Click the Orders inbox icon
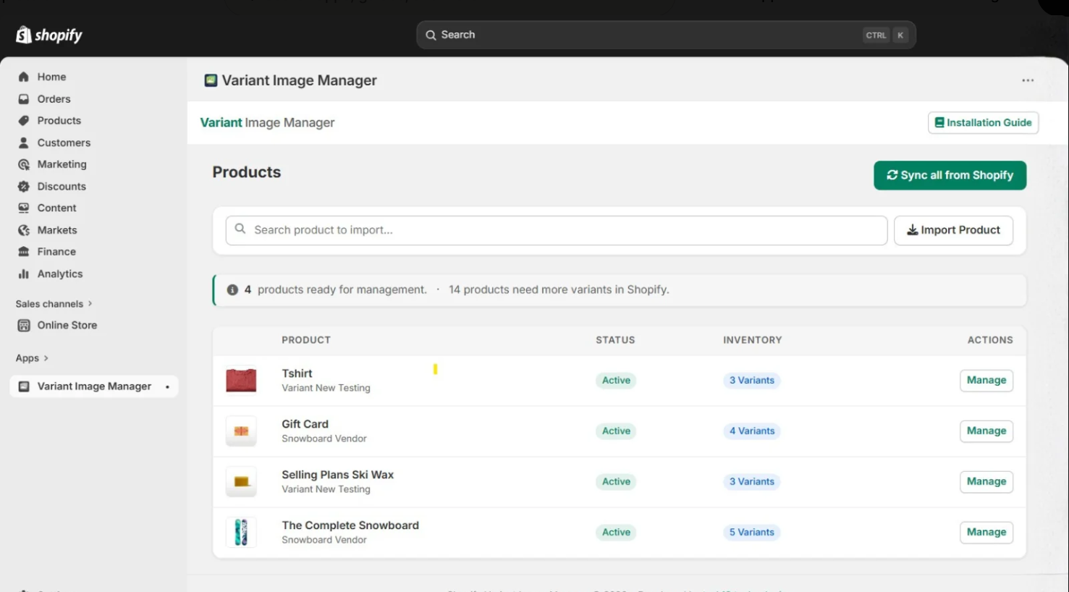This screenshot has width=1069, height=592. click(x=24, y=99)
